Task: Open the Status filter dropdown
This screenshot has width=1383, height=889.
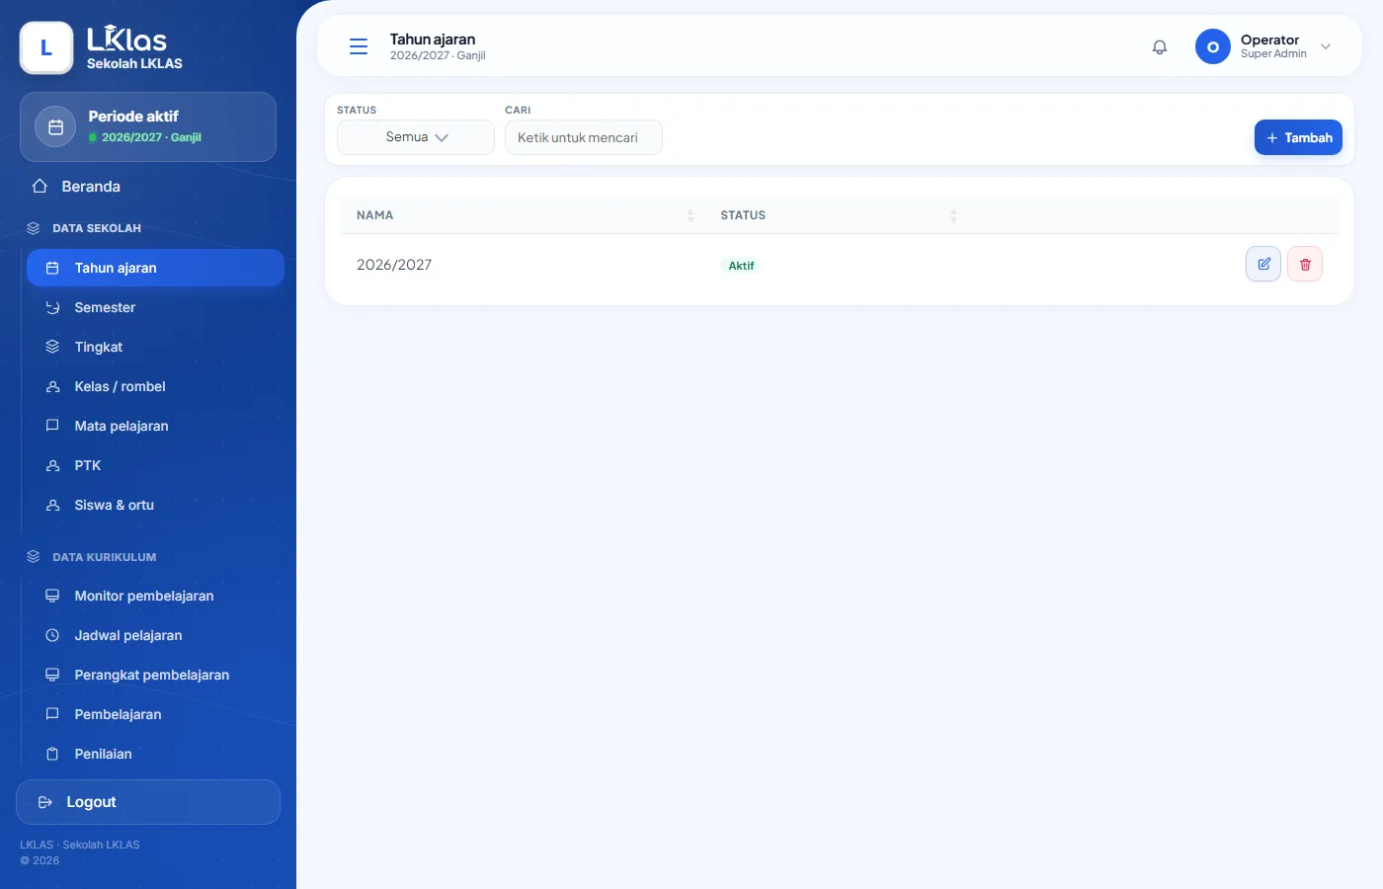Action: point(416,137)
